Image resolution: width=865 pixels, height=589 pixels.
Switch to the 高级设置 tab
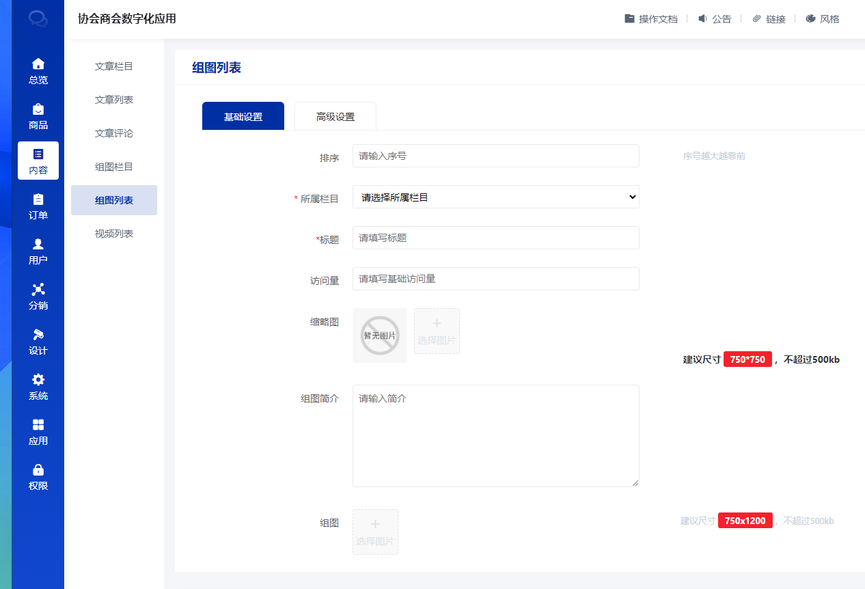(335, 117)
